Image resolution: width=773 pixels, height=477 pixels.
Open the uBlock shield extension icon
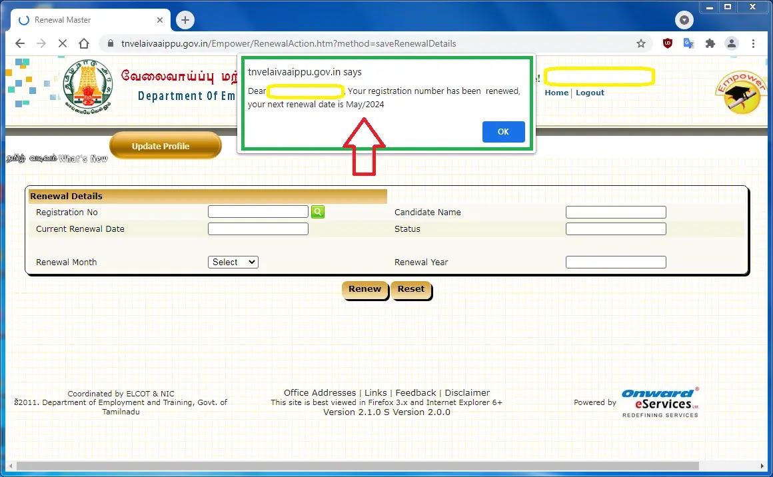(x=668, y=43)
